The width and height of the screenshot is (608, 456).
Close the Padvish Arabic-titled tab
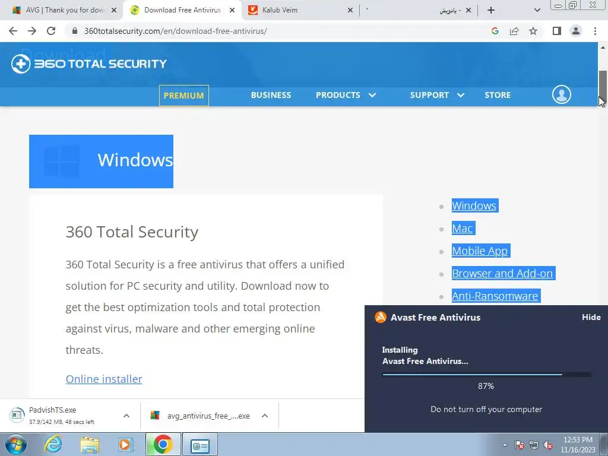(468, 11)
